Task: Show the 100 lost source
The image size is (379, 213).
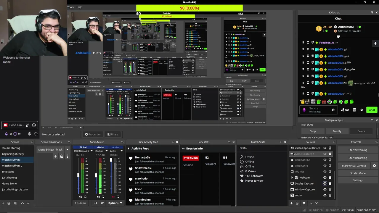Action: [325, 172]
